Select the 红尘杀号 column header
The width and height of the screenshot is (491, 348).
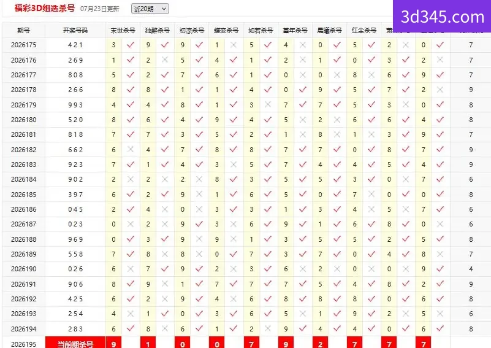(364, 31)
